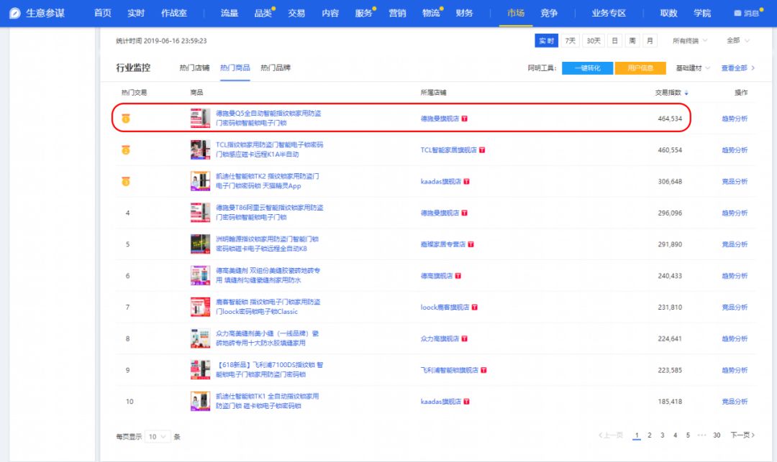Image resolution: width=777 pixels, height=462 pixels.
Task: Open the 业务专区 menu item
Action: pos(609,14)
